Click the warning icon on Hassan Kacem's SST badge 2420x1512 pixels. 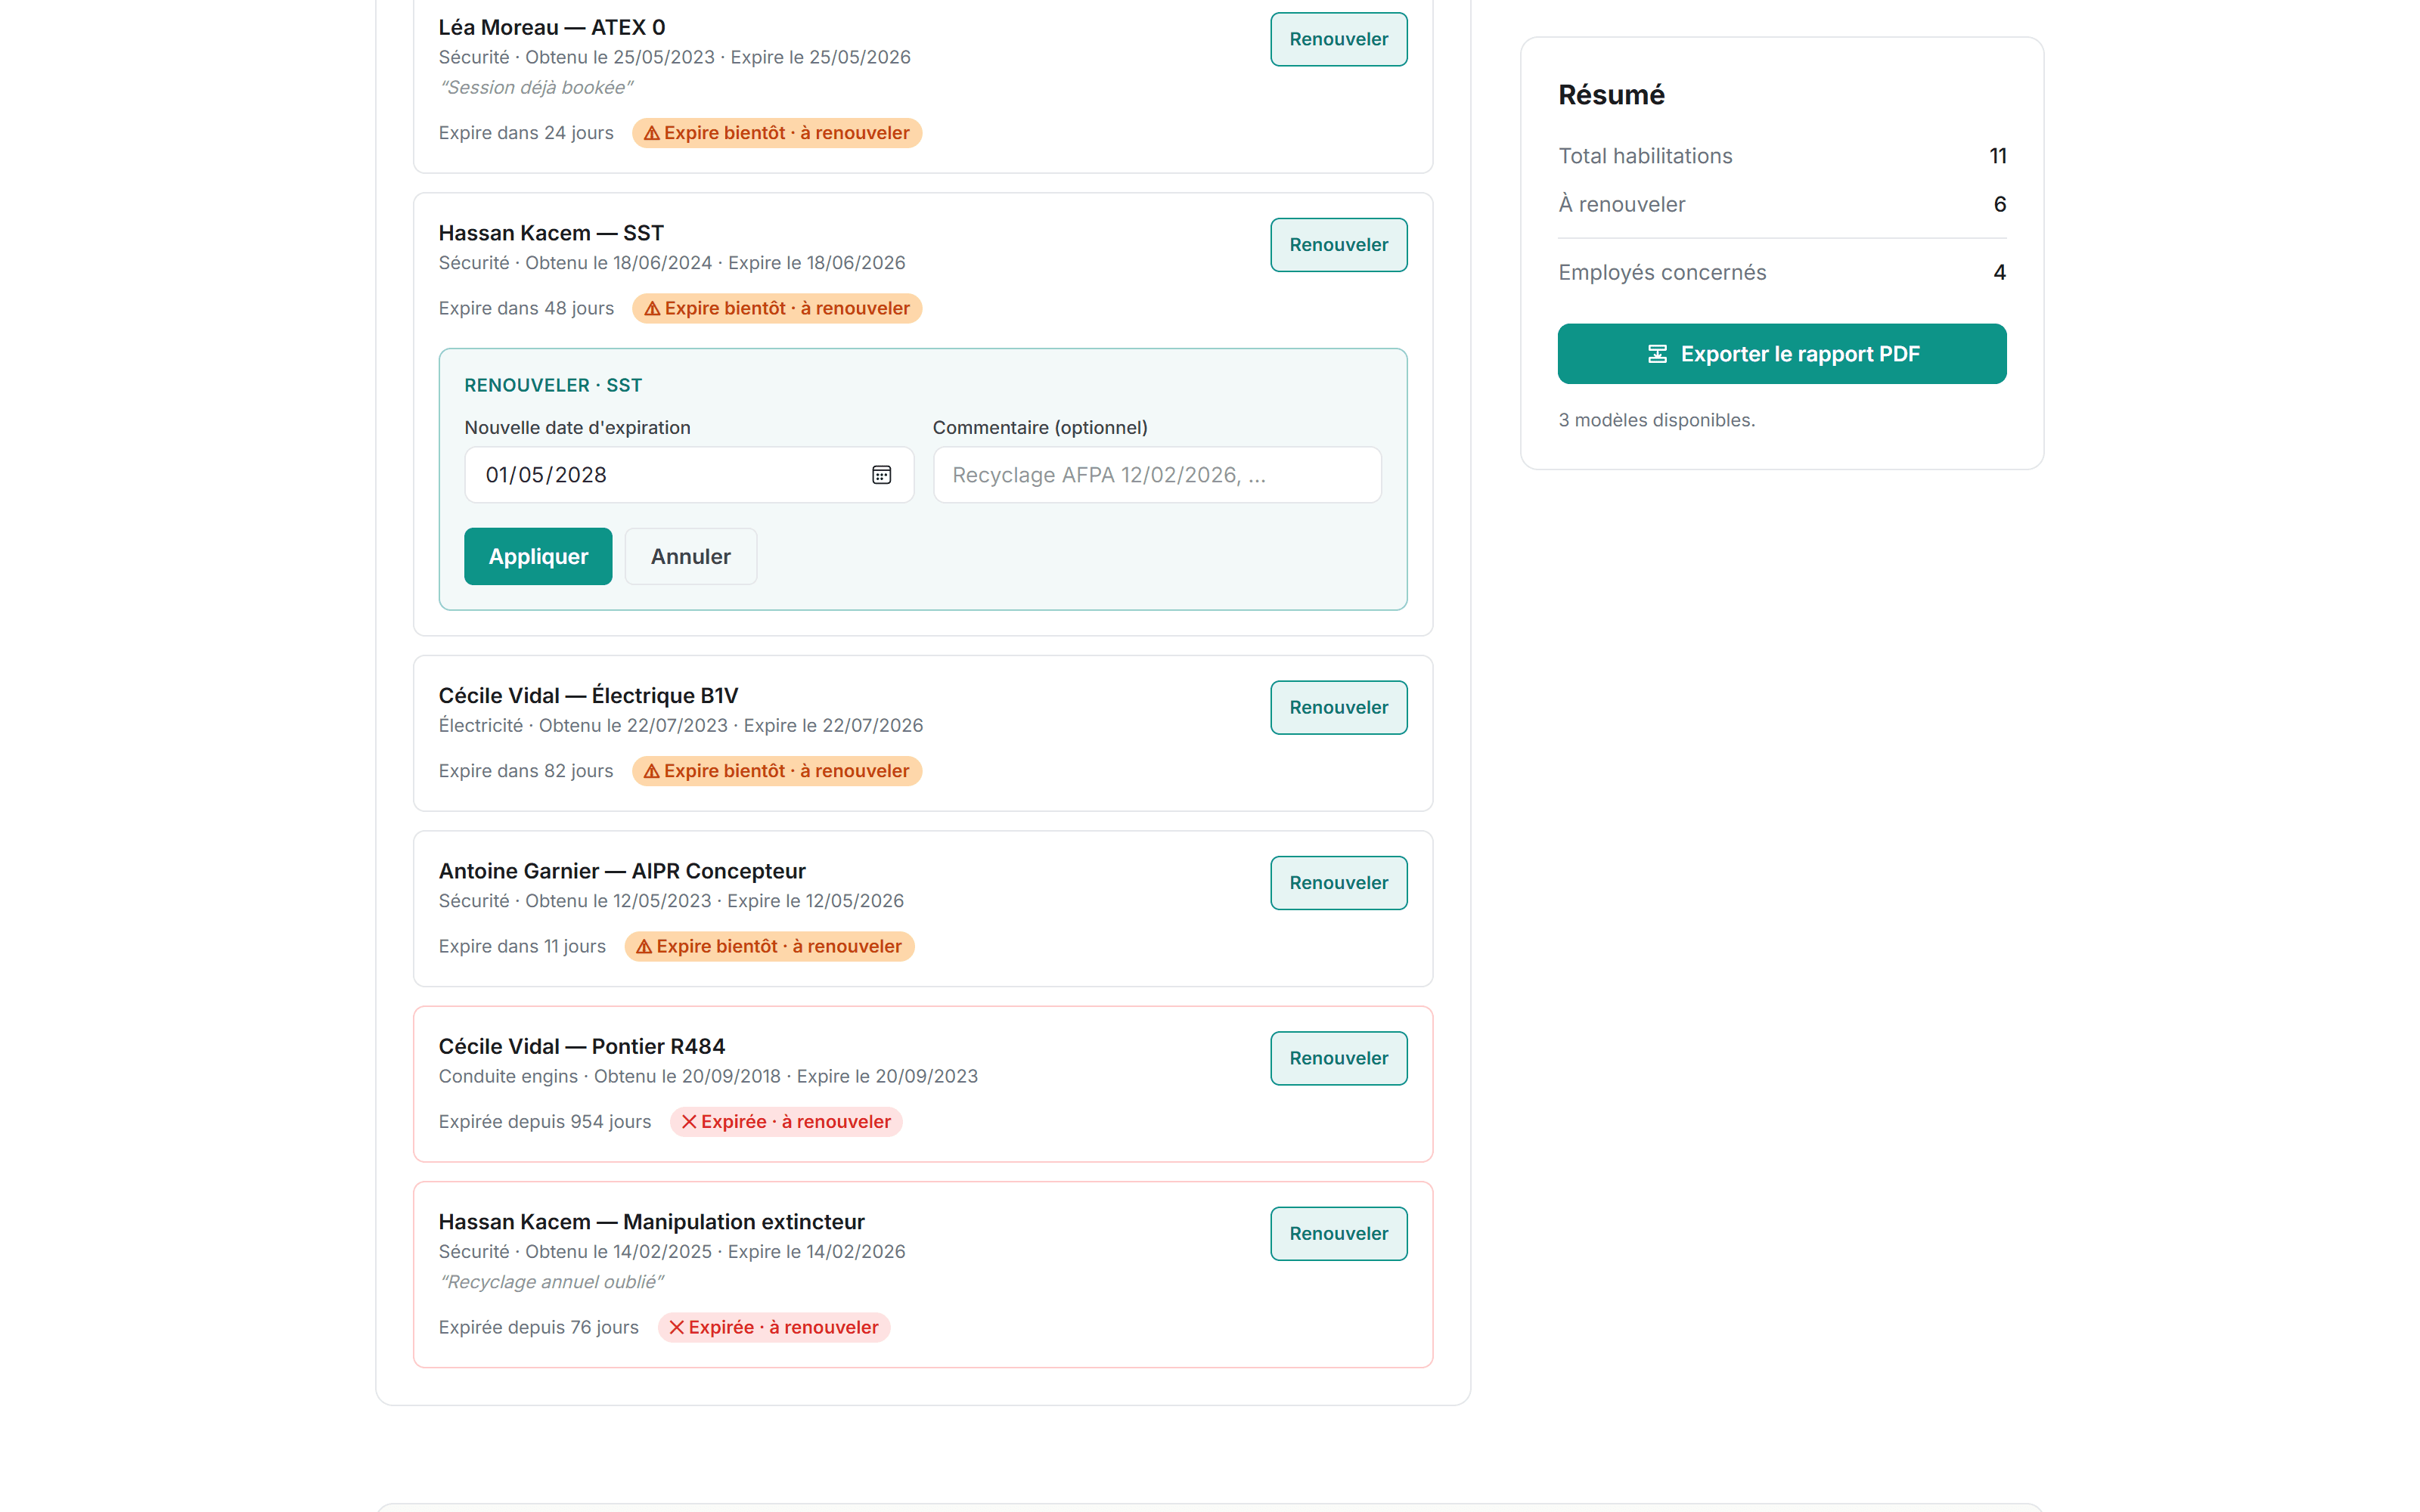(652, 308)
